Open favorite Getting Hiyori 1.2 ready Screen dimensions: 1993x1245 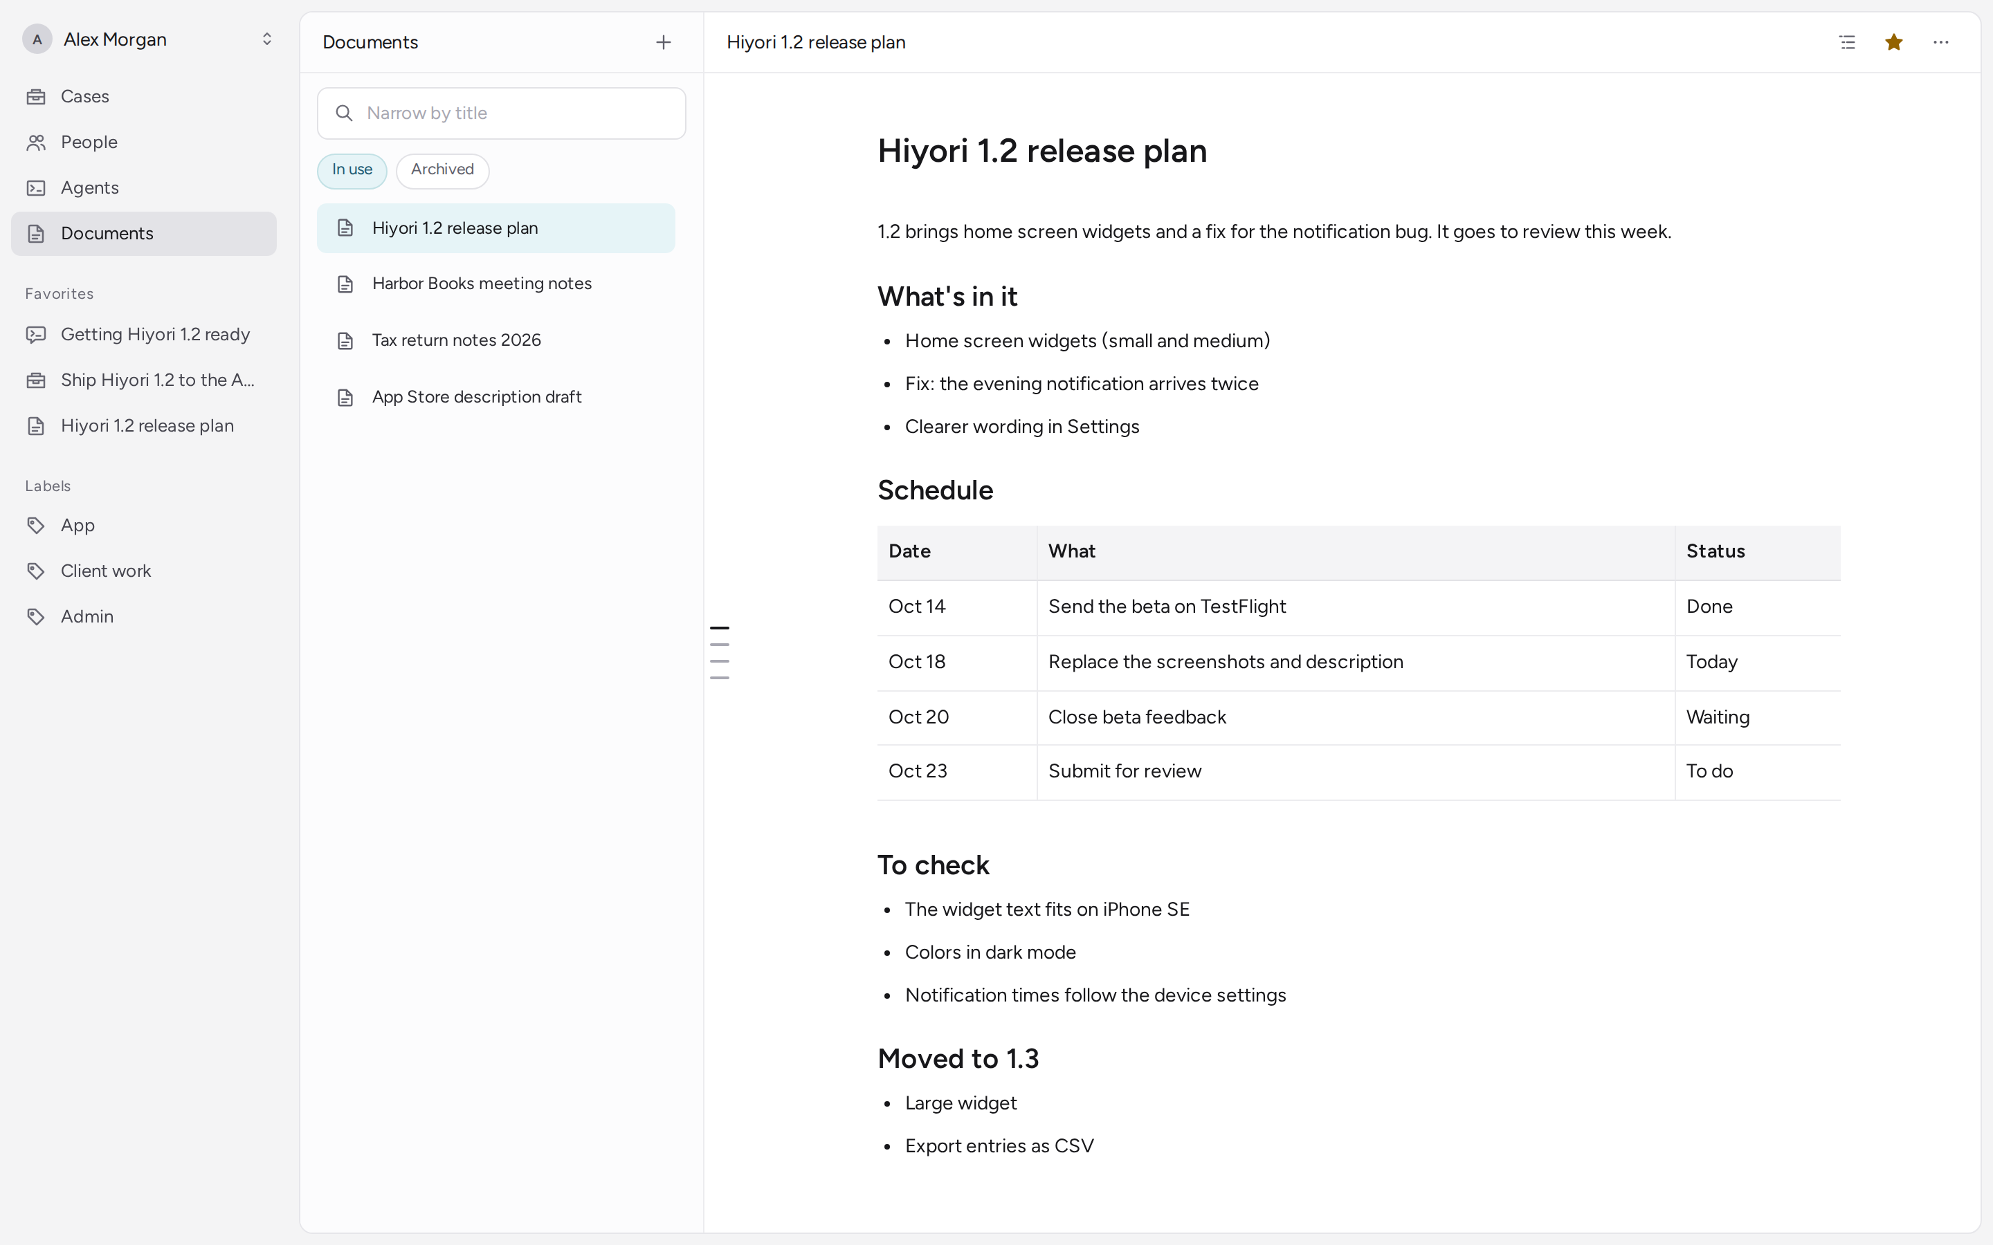pos(143,334)
